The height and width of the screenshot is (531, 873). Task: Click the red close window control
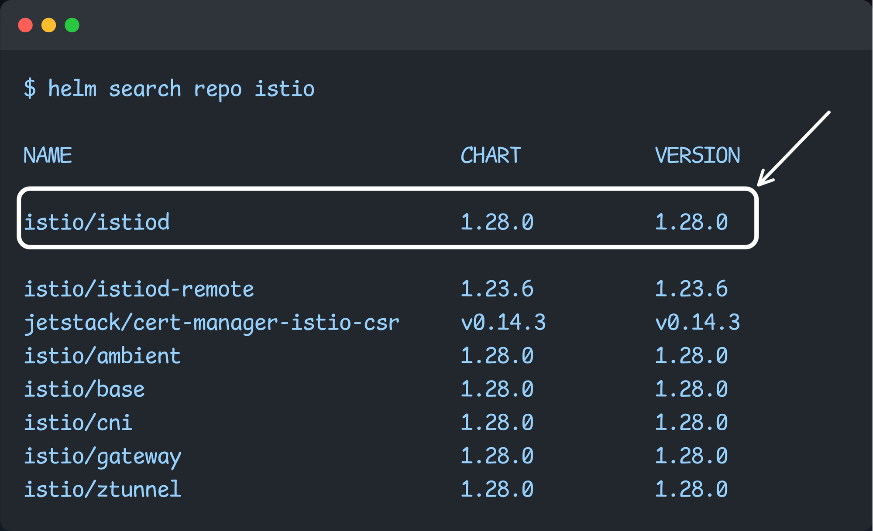pyautogui.click(x=26, y=25)
